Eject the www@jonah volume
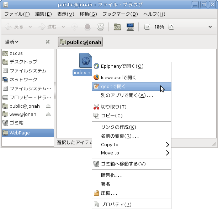The width and height of the screenshot is (218, 209). 48,114
